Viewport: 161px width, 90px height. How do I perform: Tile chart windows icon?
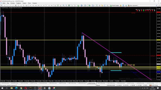(69, 5)
